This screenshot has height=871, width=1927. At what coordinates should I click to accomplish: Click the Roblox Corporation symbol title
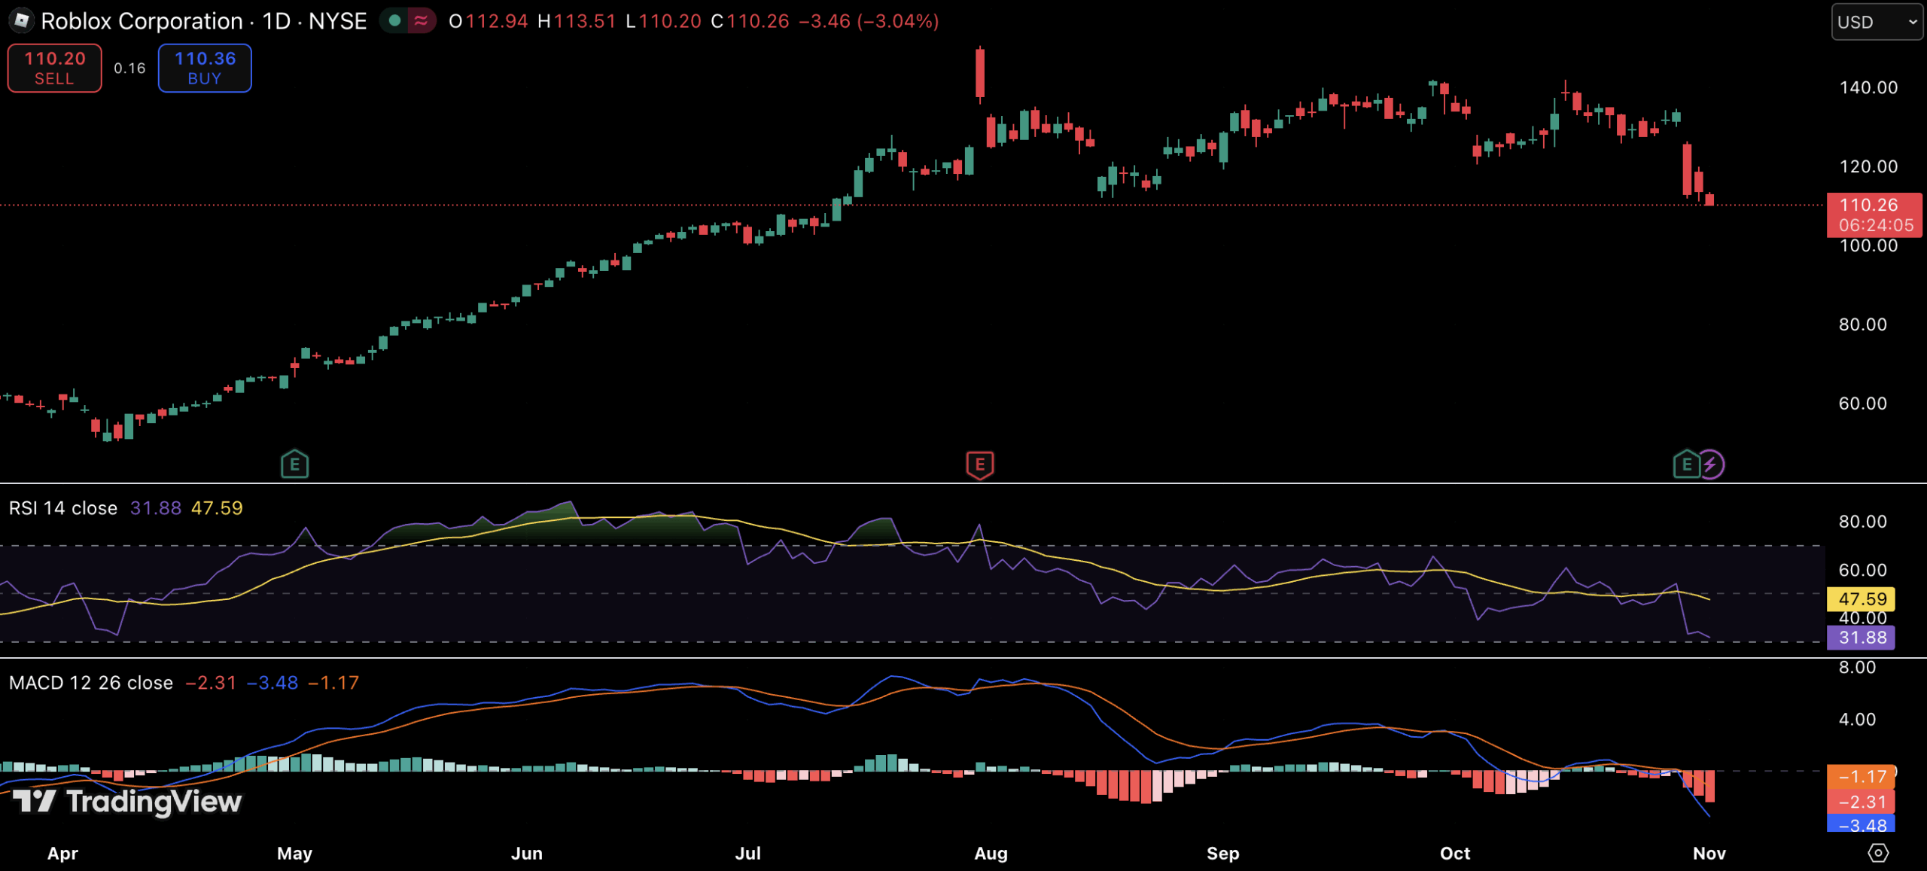click(142, 21)
